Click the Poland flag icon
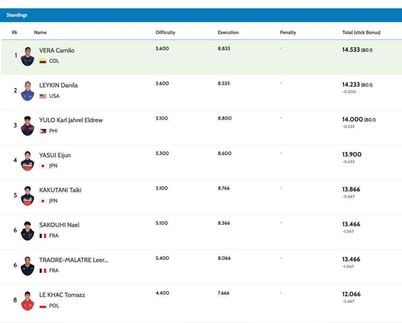The height and width of the screenshot is (323, 402). [x=43, y=305]
